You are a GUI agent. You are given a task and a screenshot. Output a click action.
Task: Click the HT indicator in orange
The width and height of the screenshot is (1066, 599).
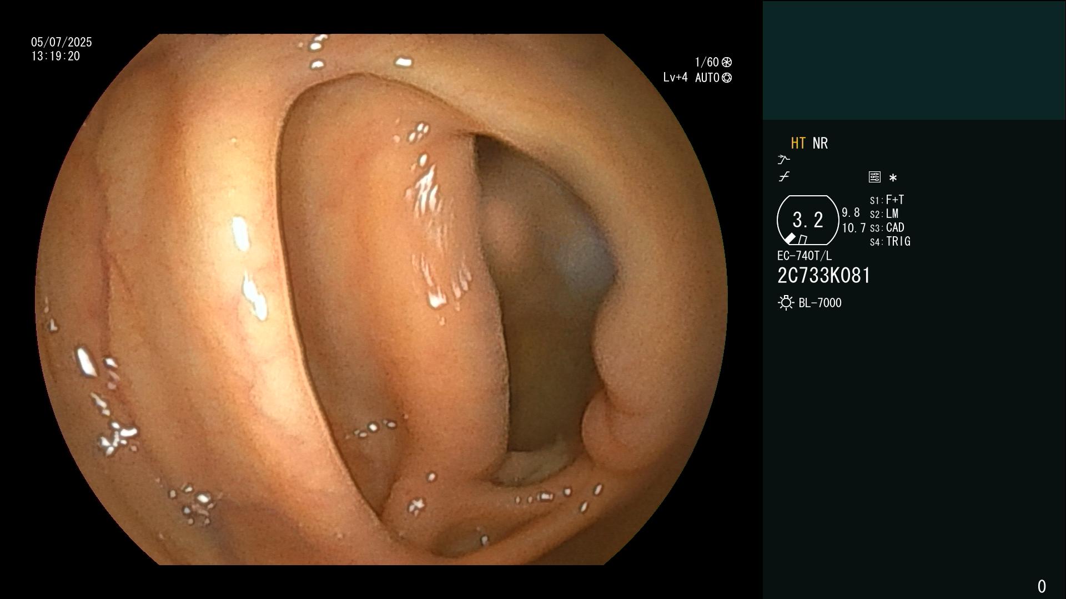pyautogui.click(x=798, y=143)
